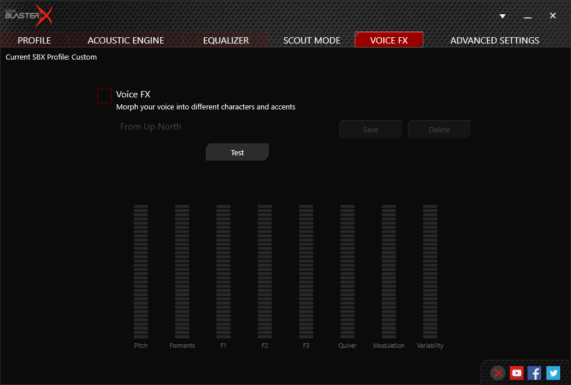Adjust the Formants slider
Screen dimensions: 571x385
(x=182, y=271)
